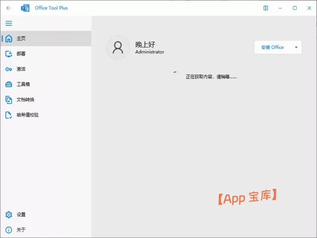Viewport: 317px width, 238px height.
Task: Toggle the hamburger navigation menu
Action: 9,23
